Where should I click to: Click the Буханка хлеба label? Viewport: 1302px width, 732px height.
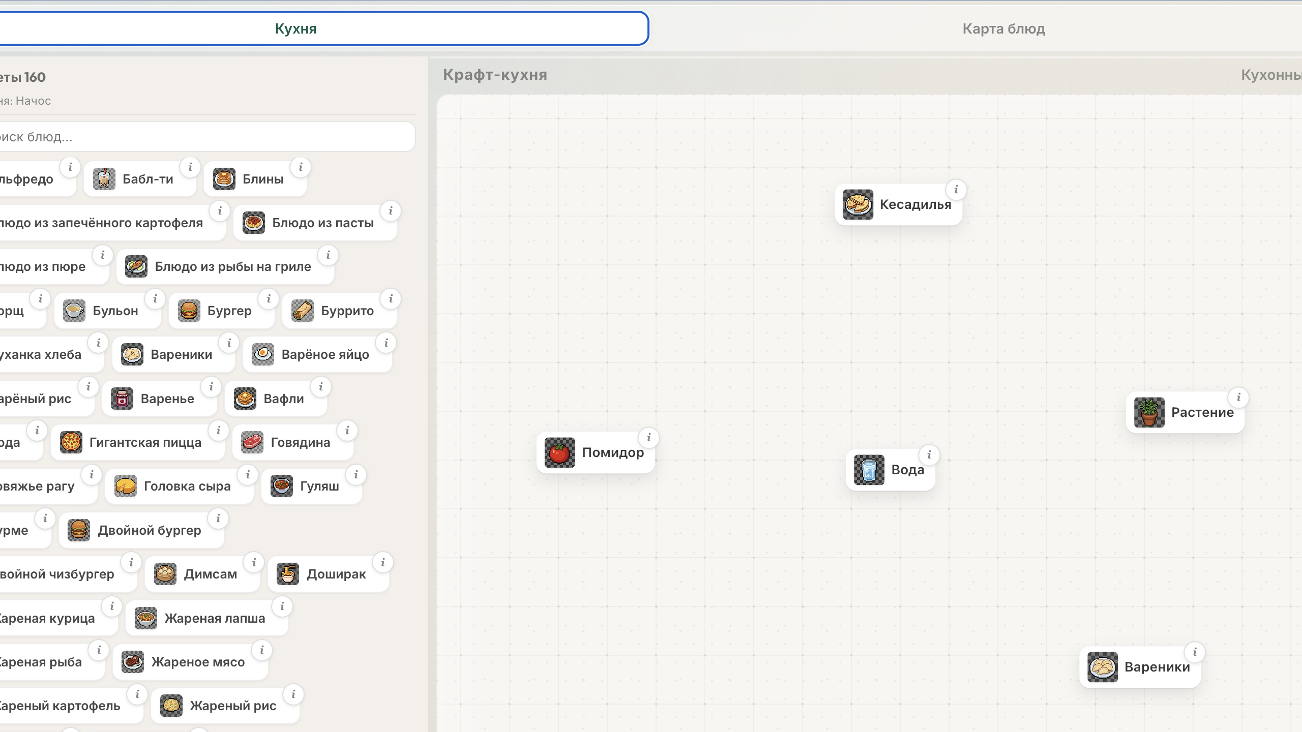(x=41, y=354)
